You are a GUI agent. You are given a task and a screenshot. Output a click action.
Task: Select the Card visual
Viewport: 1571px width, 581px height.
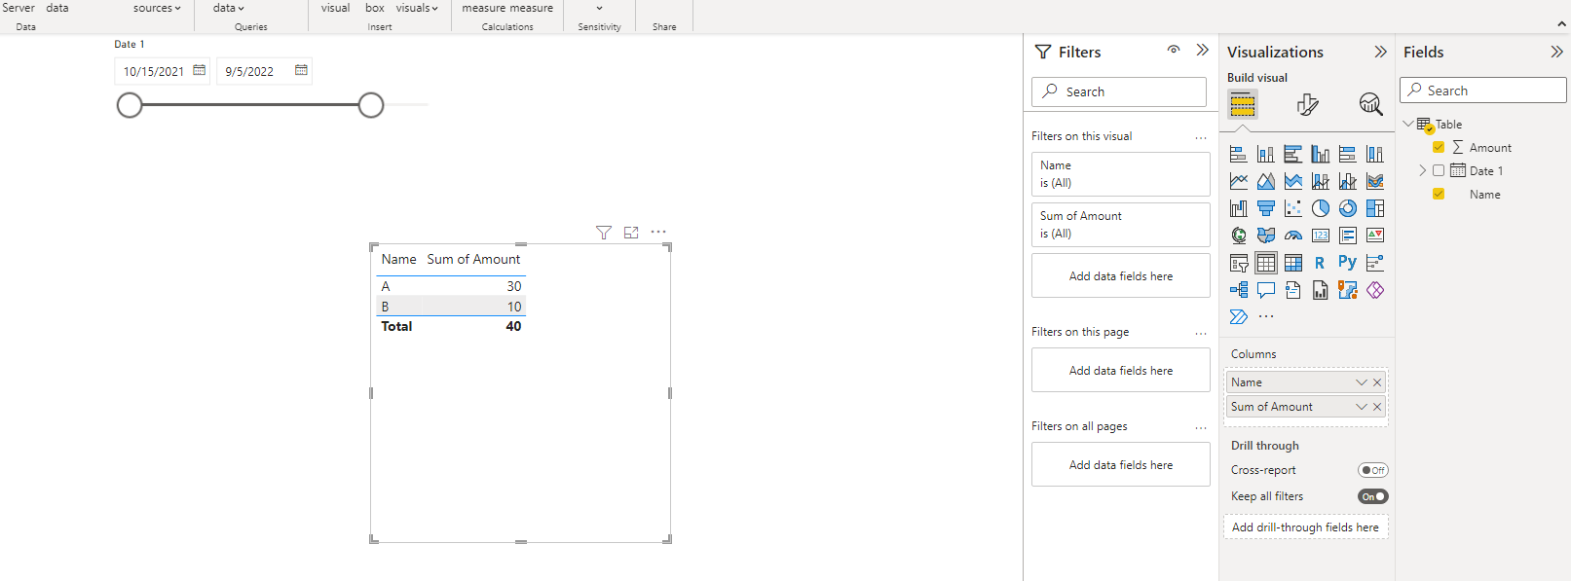coord(1320,236)
